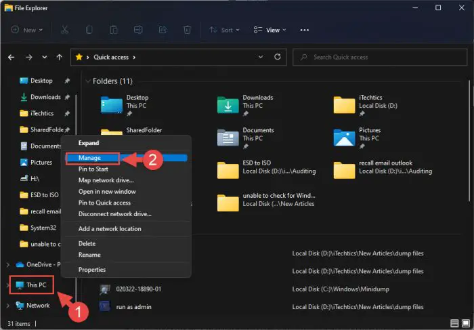This screenshot has height=330, width=474.
Task: Open the Downloads folder in main pane
Action: pyautogui.click(x=257, y=102)
